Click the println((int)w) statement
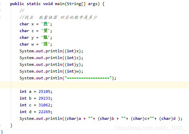This screenshot has height=134, width=189. pos(51,71)
